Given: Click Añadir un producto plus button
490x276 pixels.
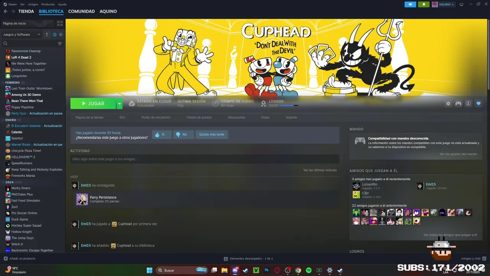Looking at the screenshot, I should [x=5, y=259].
